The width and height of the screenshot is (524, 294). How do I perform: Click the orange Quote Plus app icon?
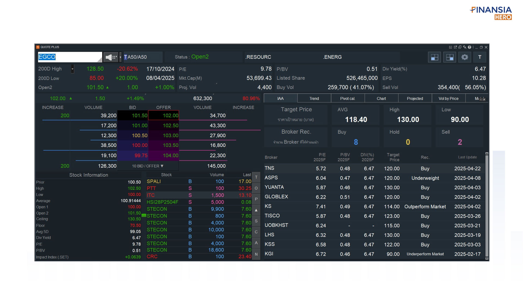tap(38, 47)
